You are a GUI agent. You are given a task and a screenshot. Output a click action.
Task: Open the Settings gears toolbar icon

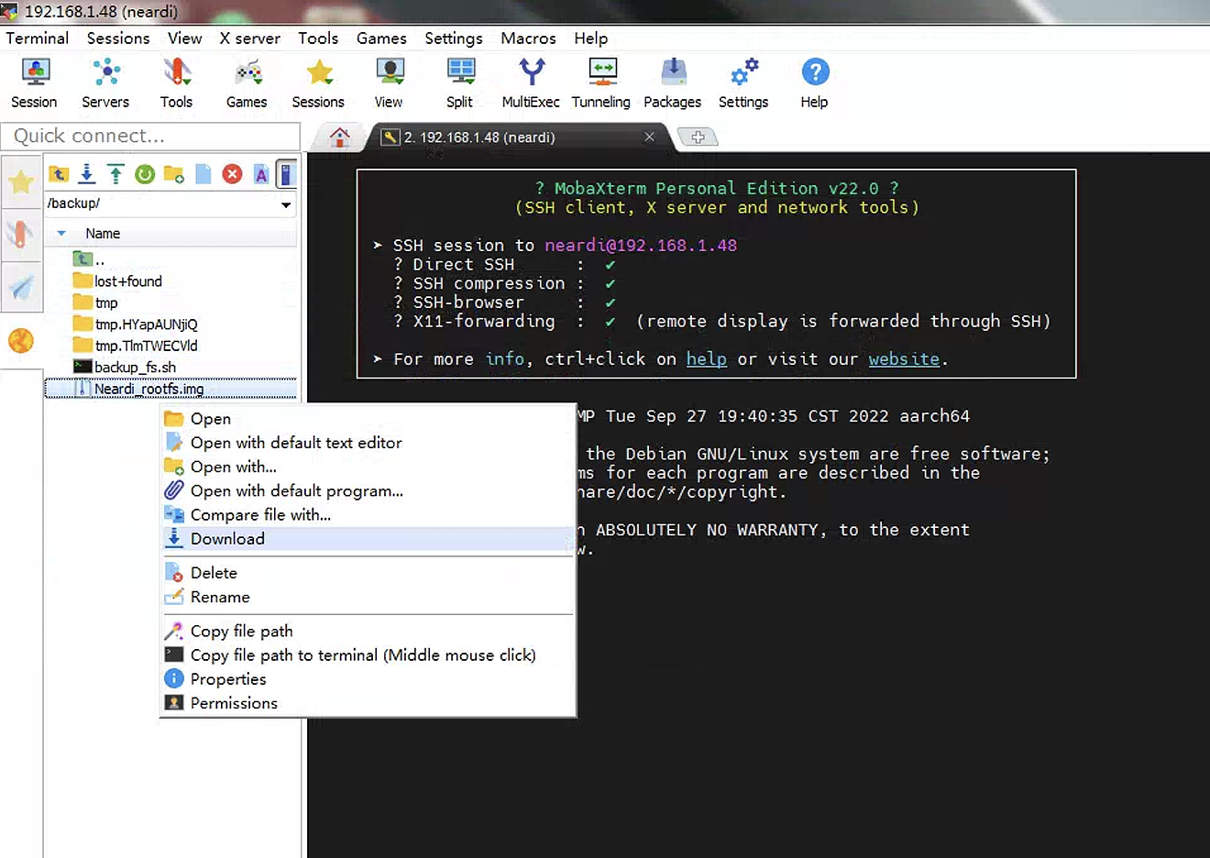[743, 82]
